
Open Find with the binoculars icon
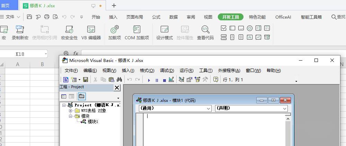119,80
